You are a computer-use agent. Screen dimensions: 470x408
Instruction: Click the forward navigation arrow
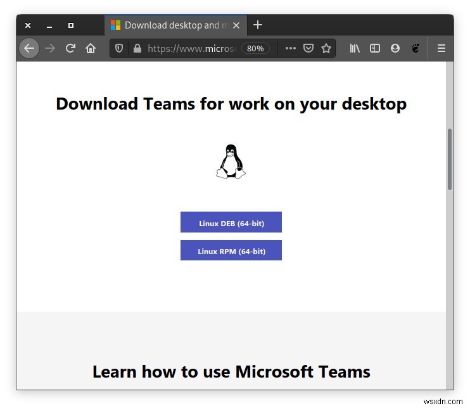point(50,48)
